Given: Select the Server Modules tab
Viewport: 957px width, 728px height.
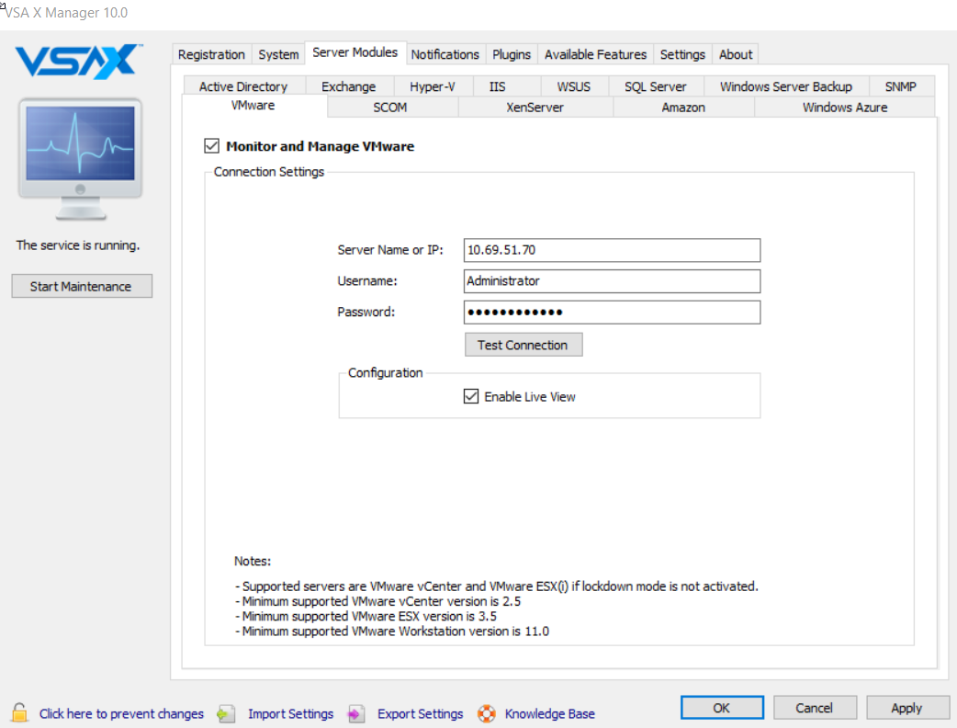Looking at the screenshot, I should tap(355, 52).
